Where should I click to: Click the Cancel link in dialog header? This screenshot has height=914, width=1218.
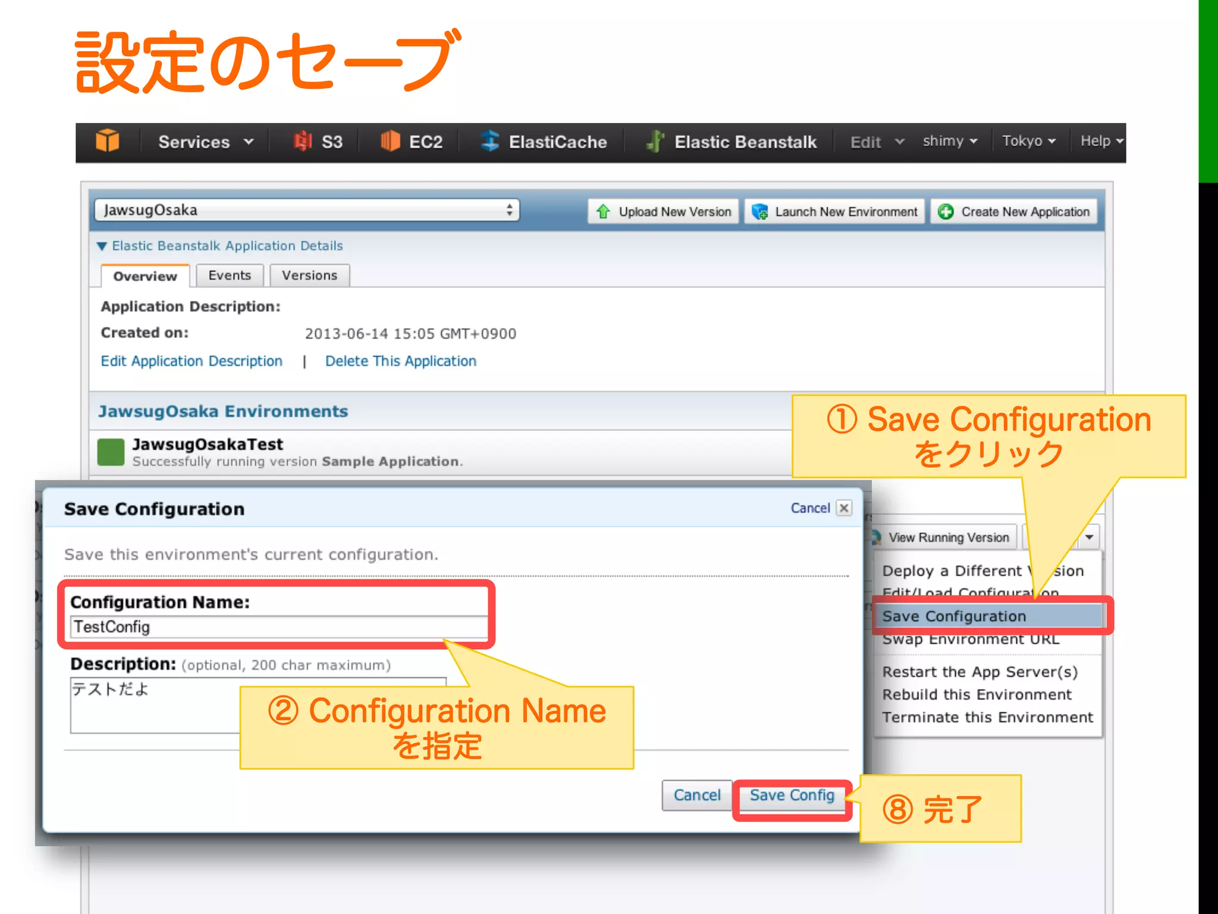pos(810,508)
